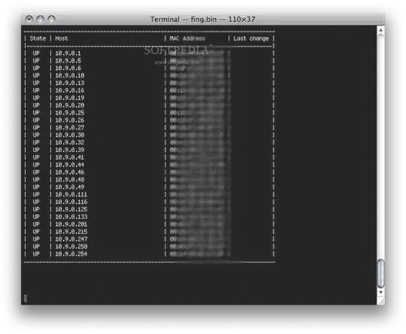Click the scrollbar down arrow
Viewport: 406px width, 334px height.
pos(380,293)
